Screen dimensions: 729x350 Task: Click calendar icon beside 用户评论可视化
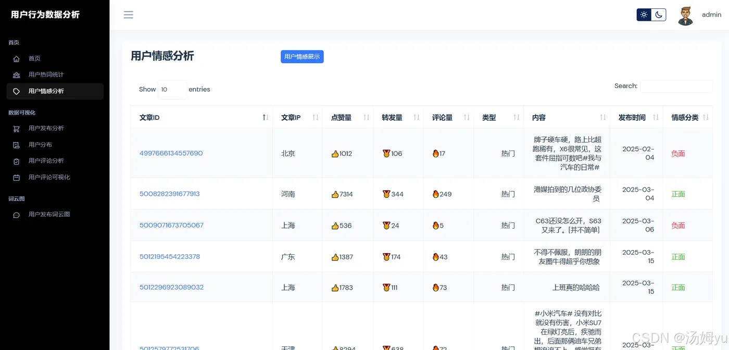click(x=17, y=178)
